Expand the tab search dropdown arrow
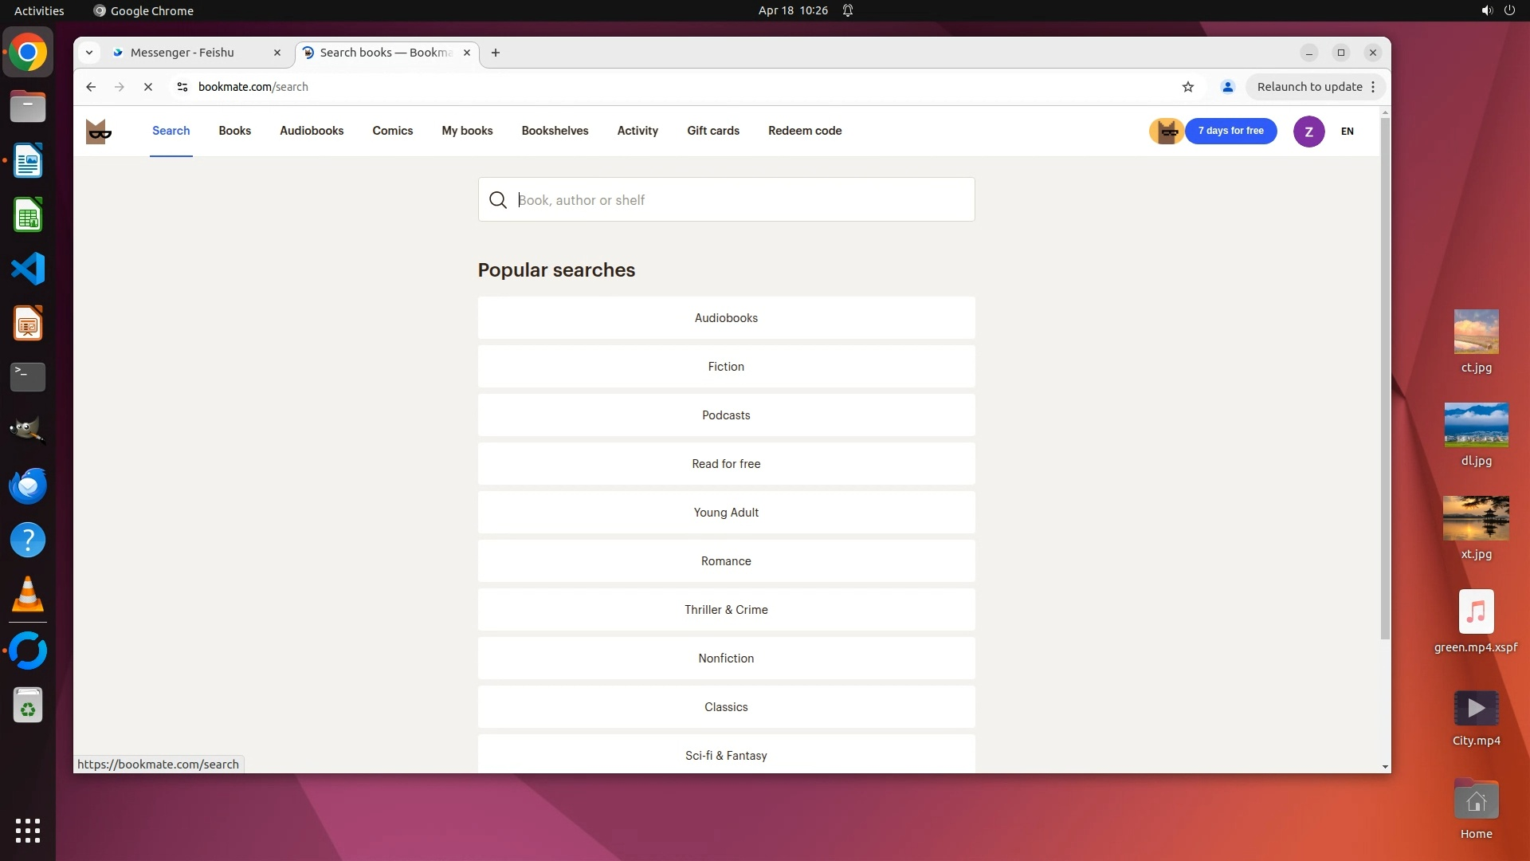This screenshot has width=1530, height=861. pyautogui.click(x=89, y=53)
